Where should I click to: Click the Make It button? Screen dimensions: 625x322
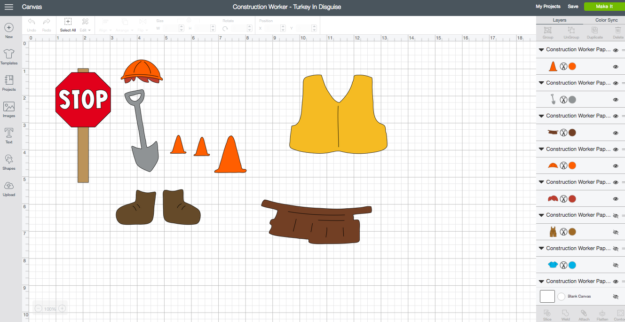click(605, 7)
